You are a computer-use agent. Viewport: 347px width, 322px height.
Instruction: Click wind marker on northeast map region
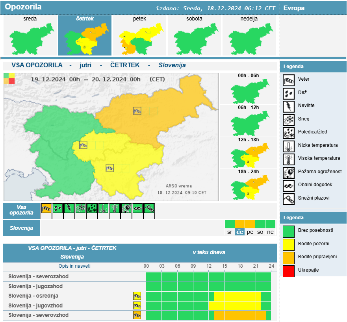pos(137,111)
